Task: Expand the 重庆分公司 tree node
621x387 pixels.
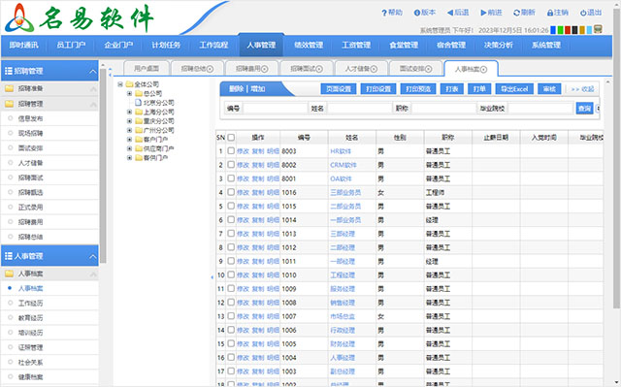Action: [x=129, y=121]
